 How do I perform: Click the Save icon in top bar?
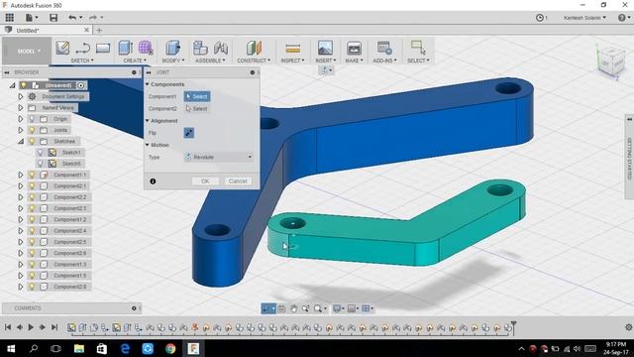(x=53, y=18)
